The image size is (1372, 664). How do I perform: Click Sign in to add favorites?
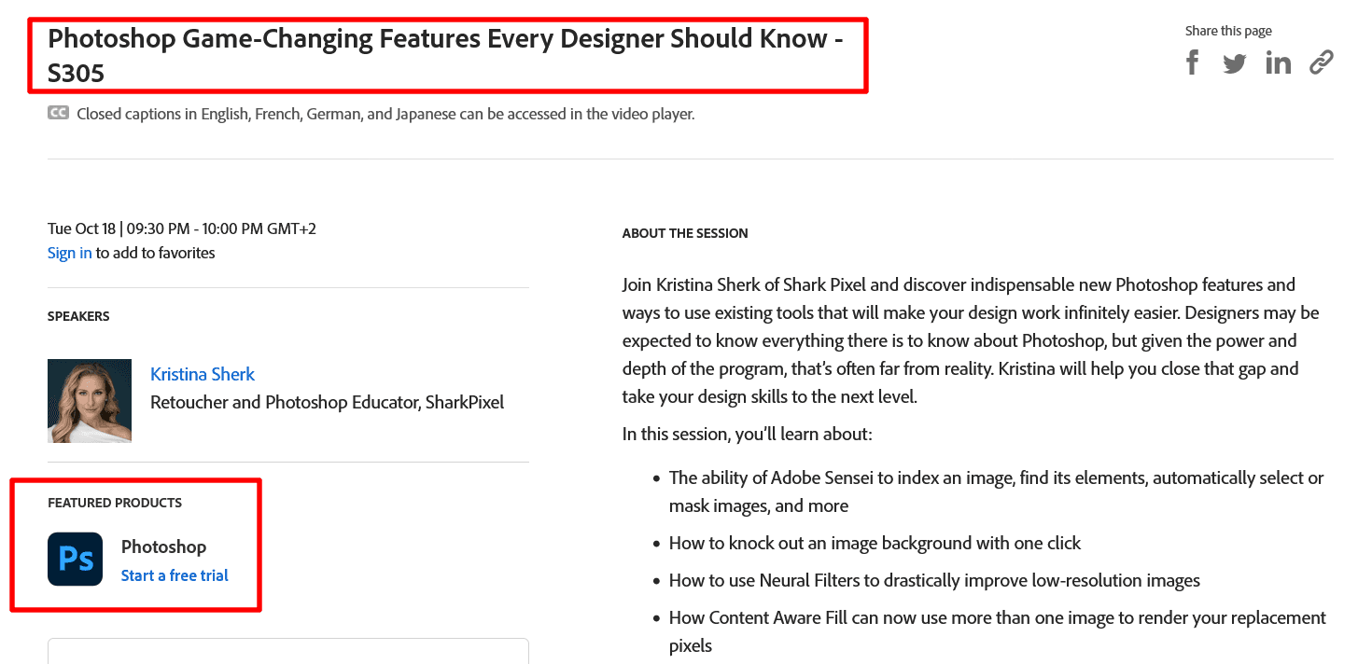(x=69, y=253)
